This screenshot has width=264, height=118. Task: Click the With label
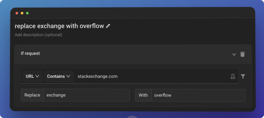click(143, 95)
